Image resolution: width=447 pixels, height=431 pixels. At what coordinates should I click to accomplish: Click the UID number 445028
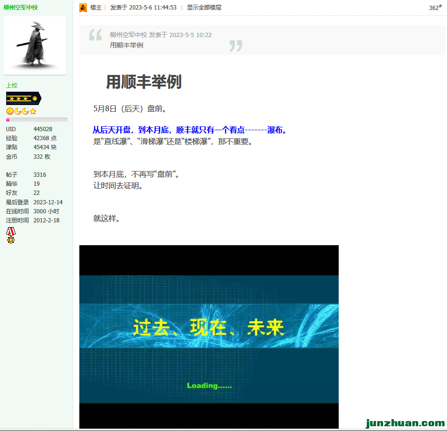point(43,129)
